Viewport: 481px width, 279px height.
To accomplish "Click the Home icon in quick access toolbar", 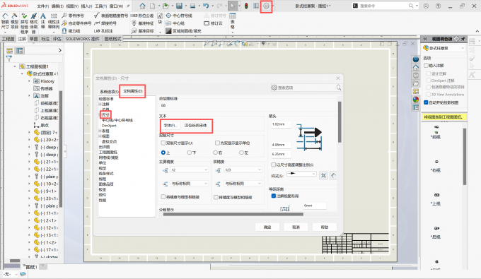I will [143, 6].
